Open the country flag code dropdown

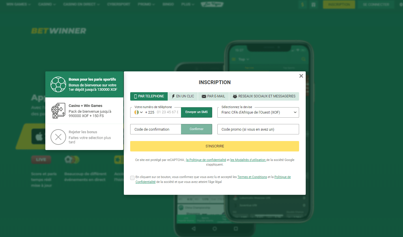pyautogui.click(x=139, y=112)
